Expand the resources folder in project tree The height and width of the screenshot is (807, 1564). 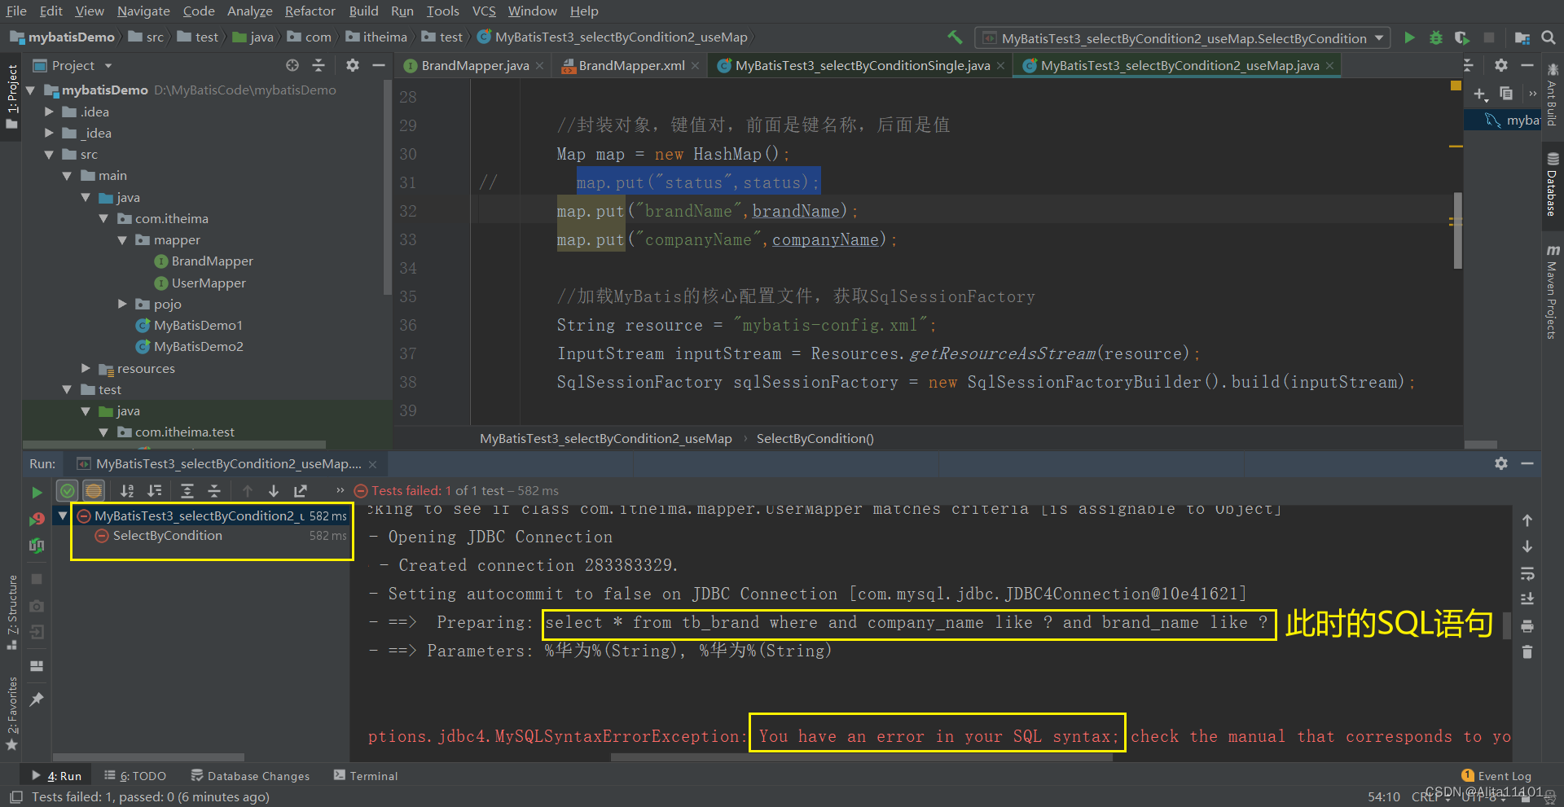tap(86, 369)
